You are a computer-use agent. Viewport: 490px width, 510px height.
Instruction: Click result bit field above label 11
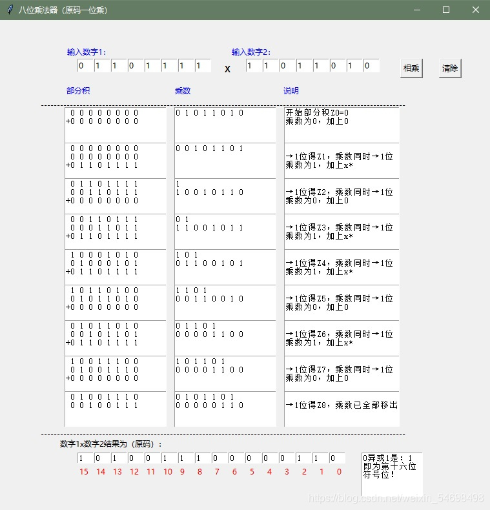tap(152, 458)
